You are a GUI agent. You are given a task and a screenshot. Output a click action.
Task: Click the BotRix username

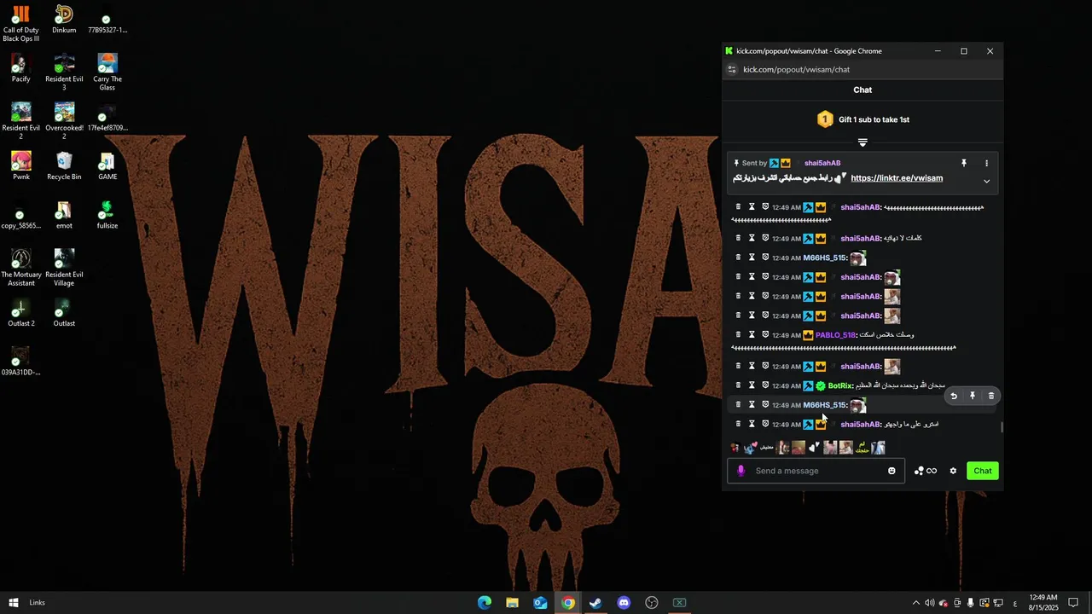coord(839,385)
